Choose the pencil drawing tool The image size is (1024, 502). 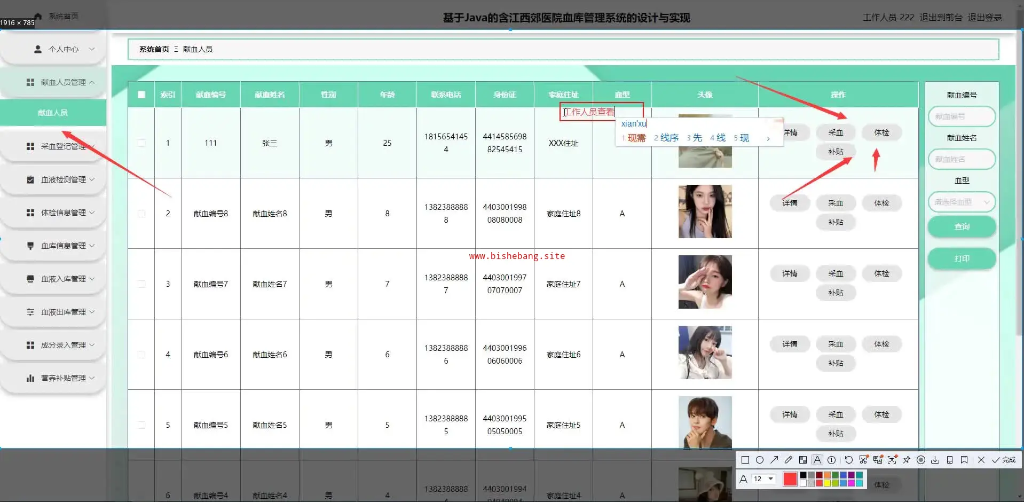coord(789,460)
